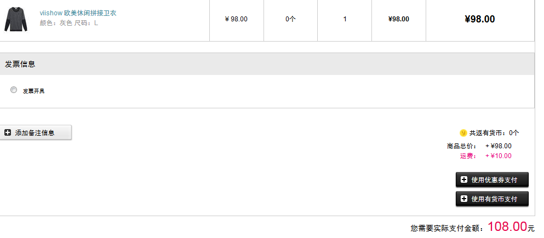Click the 商品总价 + ¥98.00 line

coord(479,146)
